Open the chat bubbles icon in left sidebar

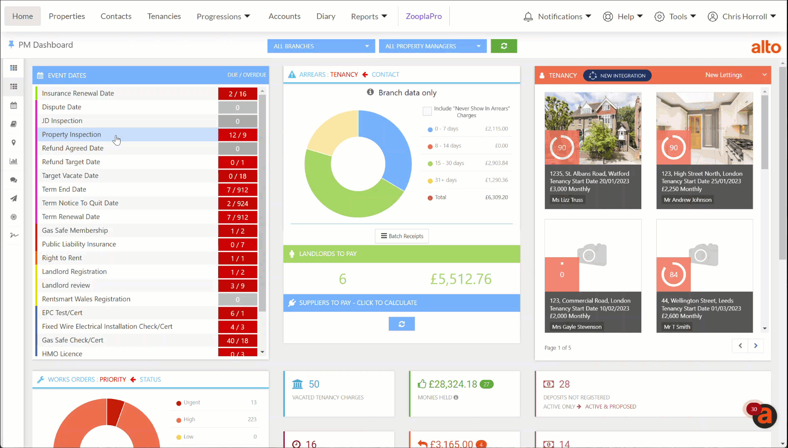(x=14, y=180)
